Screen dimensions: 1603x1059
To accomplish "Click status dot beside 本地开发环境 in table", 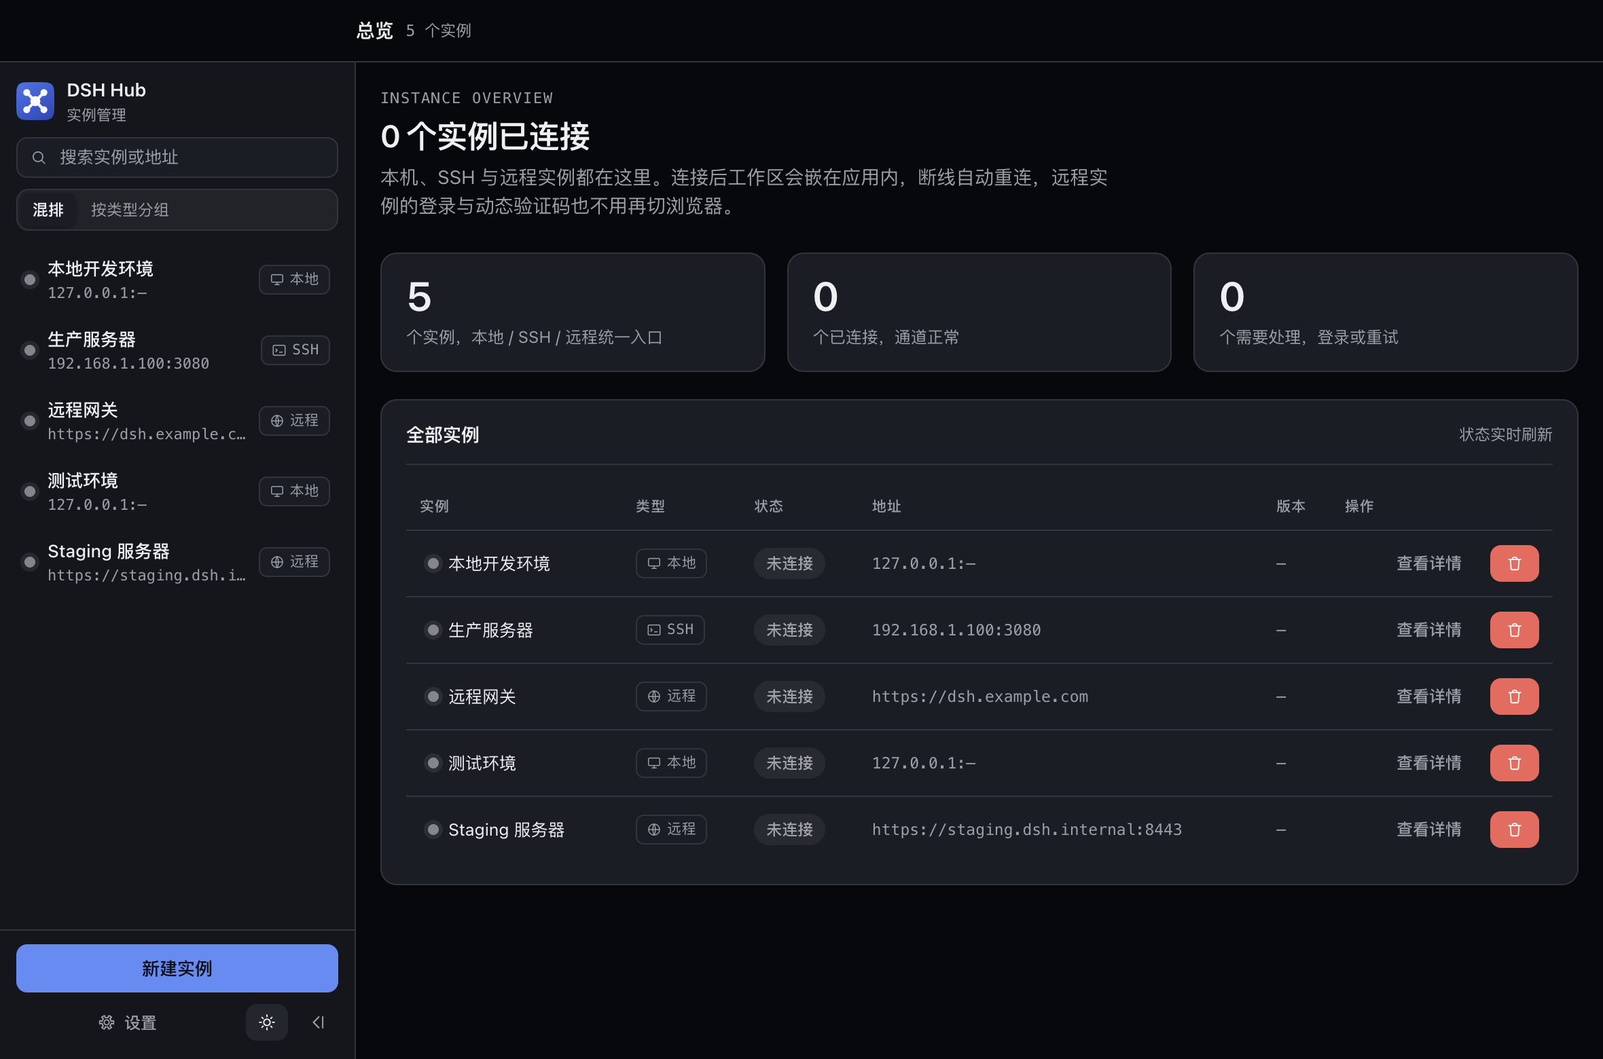I will (433, 563).
